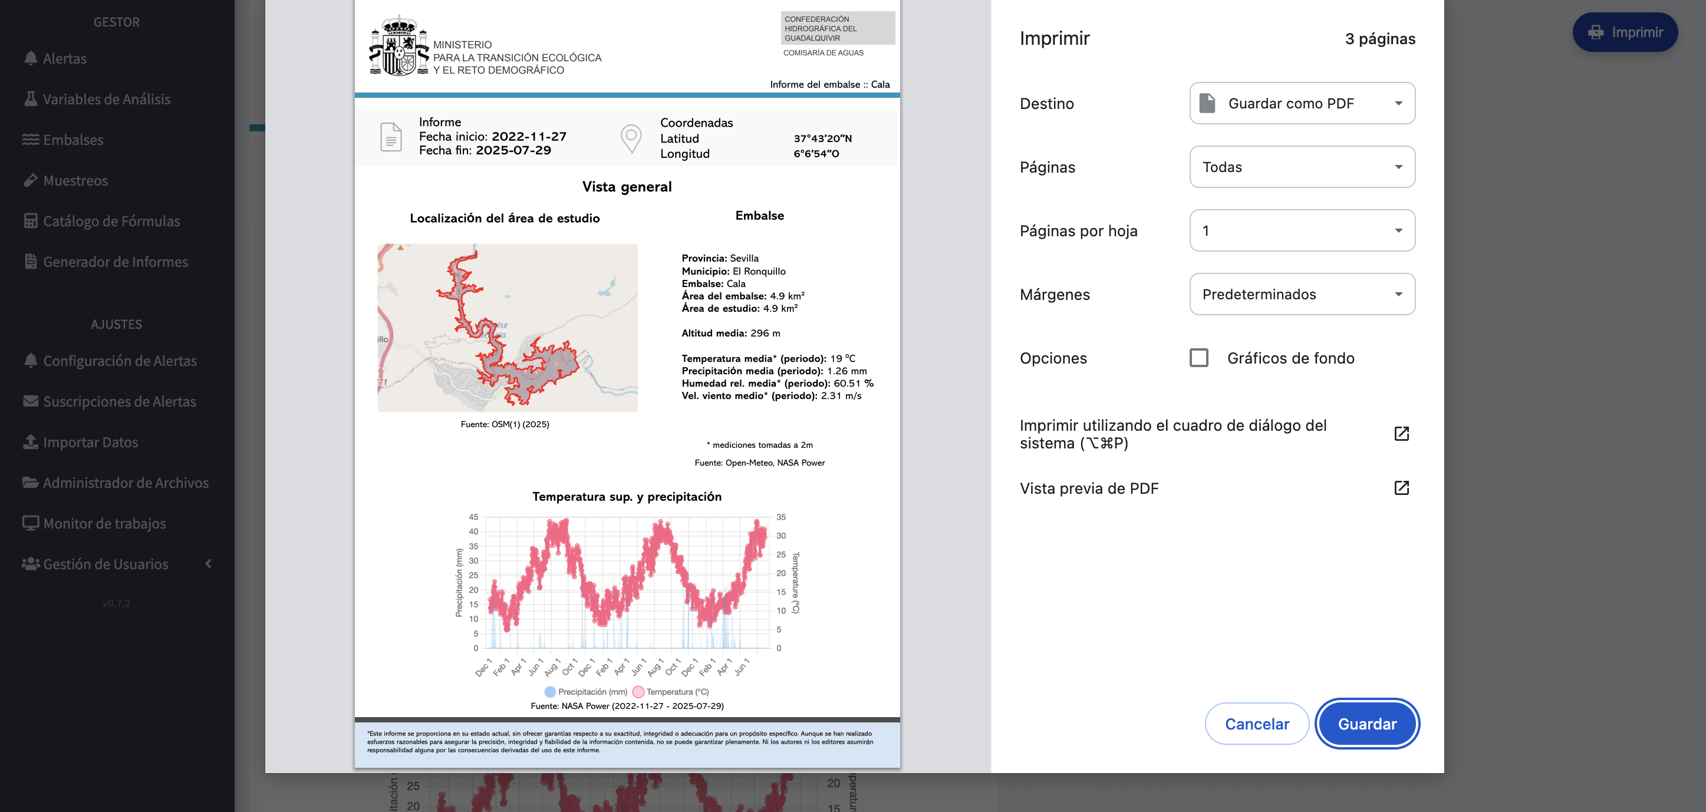Open Vista previa de PDF link
This screenshot has height=812, width=1706.
1214,488
